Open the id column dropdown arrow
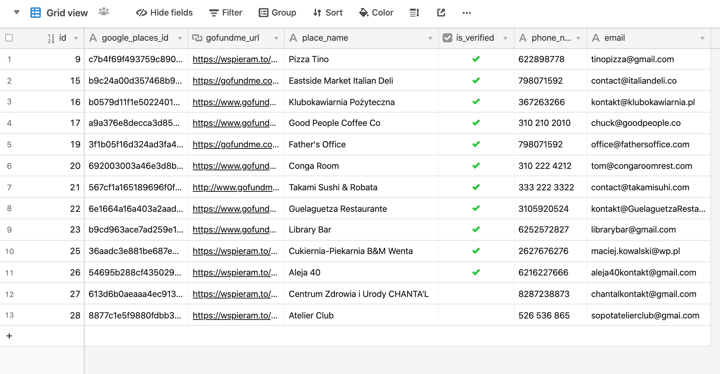 (x=76, y=38)
